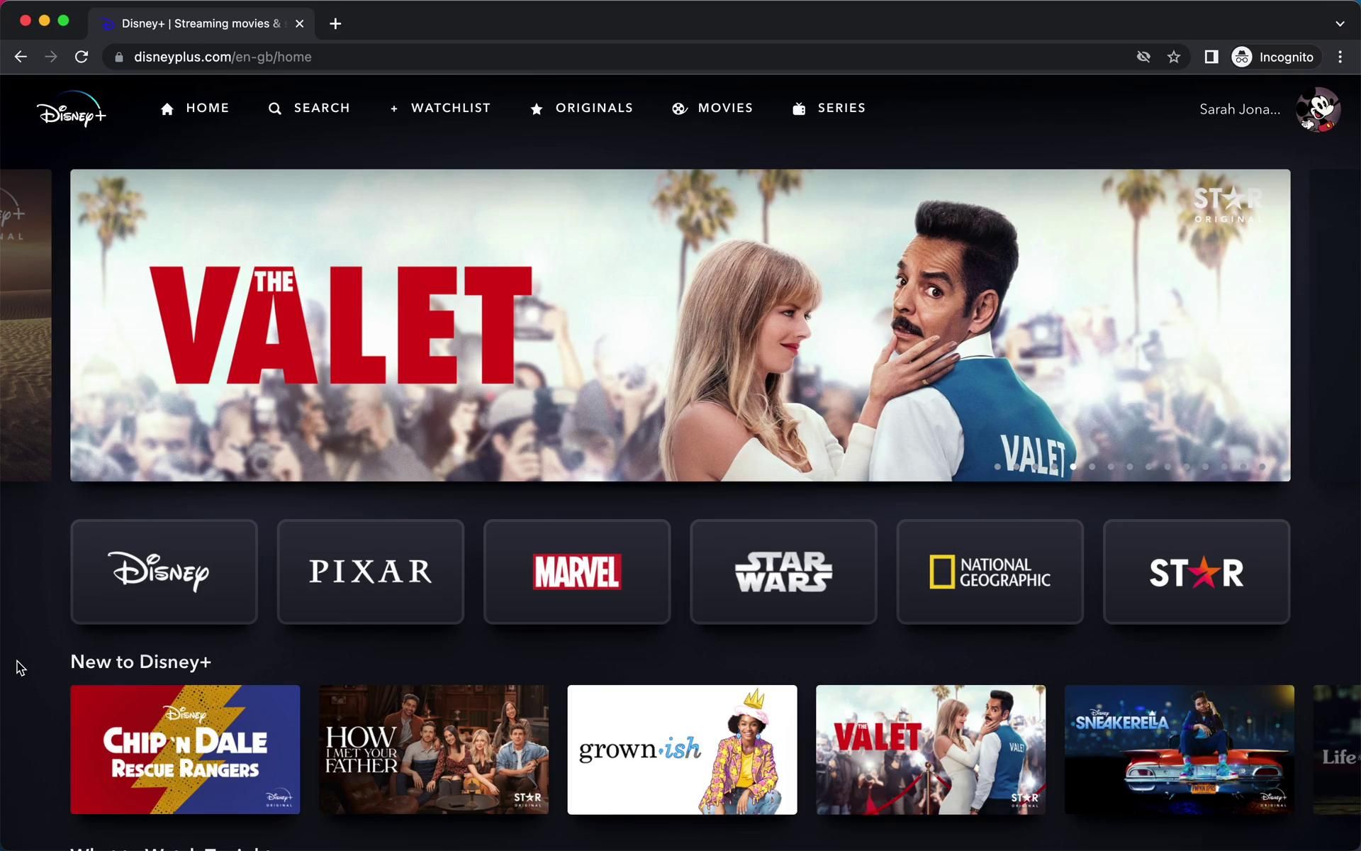Open the Pixar brand tile
Image resolution: width=1361 pixels, height=851 pixels.
(x=370, y=572)
